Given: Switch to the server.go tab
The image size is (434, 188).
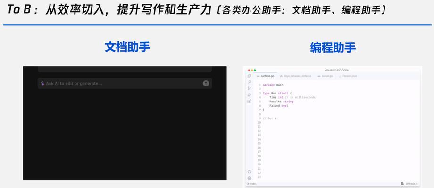Looking at the screenshot, I should point(325,76).
